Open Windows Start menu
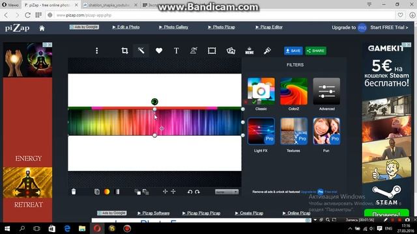 tap(7, 228)
